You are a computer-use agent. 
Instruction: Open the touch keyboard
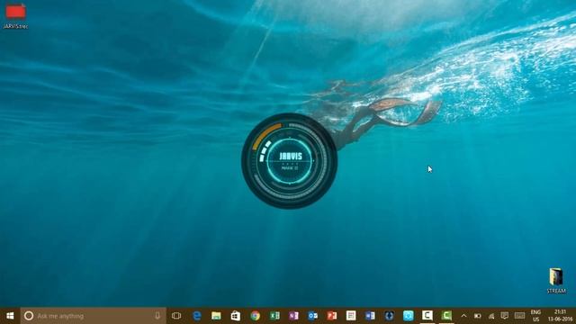click(519, 316)
